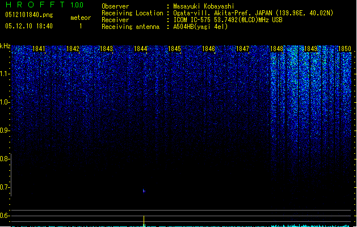Click the meteor count label
This screenshot has height=227, width=357.
pos(81,18)
